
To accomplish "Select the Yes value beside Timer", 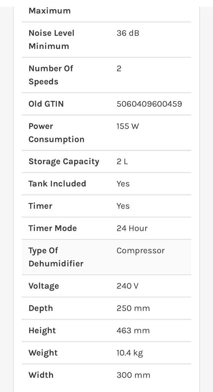I will point(123,206).
